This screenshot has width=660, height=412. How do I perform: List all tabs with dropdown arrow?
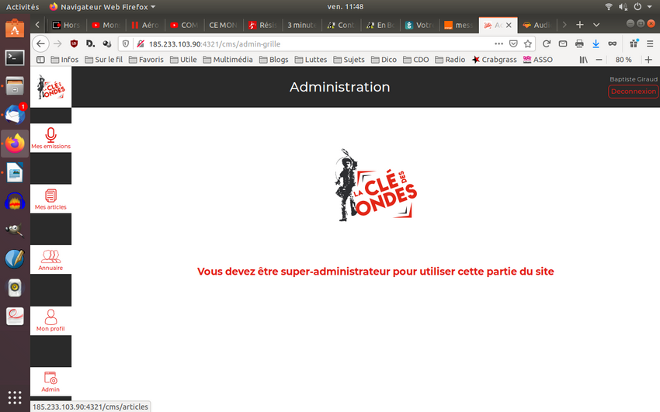coord(596,25)
